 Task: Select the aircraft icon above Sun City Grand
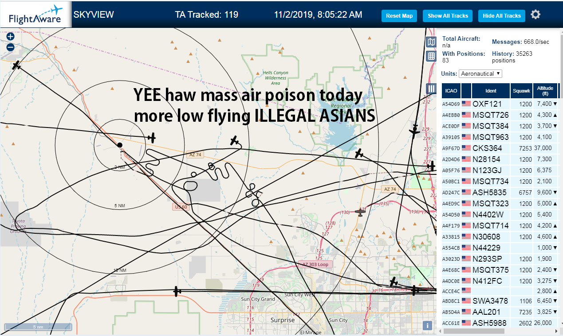point(177,292)
